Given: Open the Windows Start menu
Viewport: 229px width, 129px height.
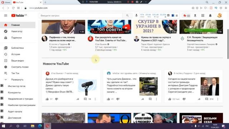Looking at the screenshot, I should pyautogui.click(x=3, y=126).
